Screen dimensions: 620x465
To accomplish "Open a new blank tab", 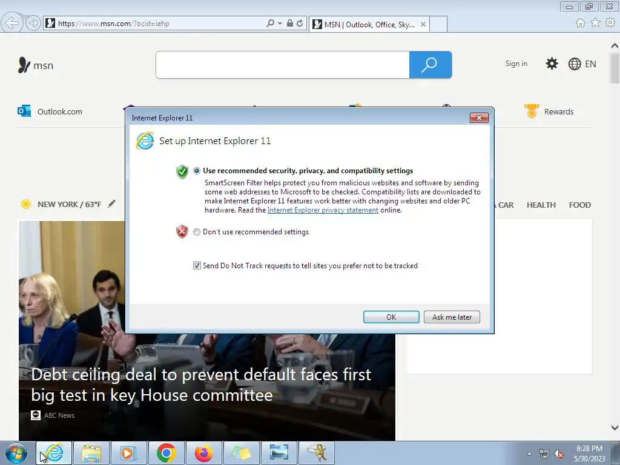I will (438, 24).
